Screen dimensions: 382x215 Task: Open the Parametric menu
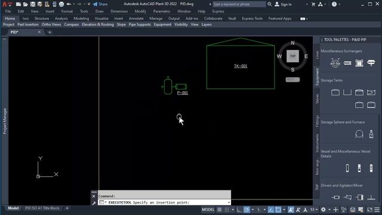[x=162, y=11]
